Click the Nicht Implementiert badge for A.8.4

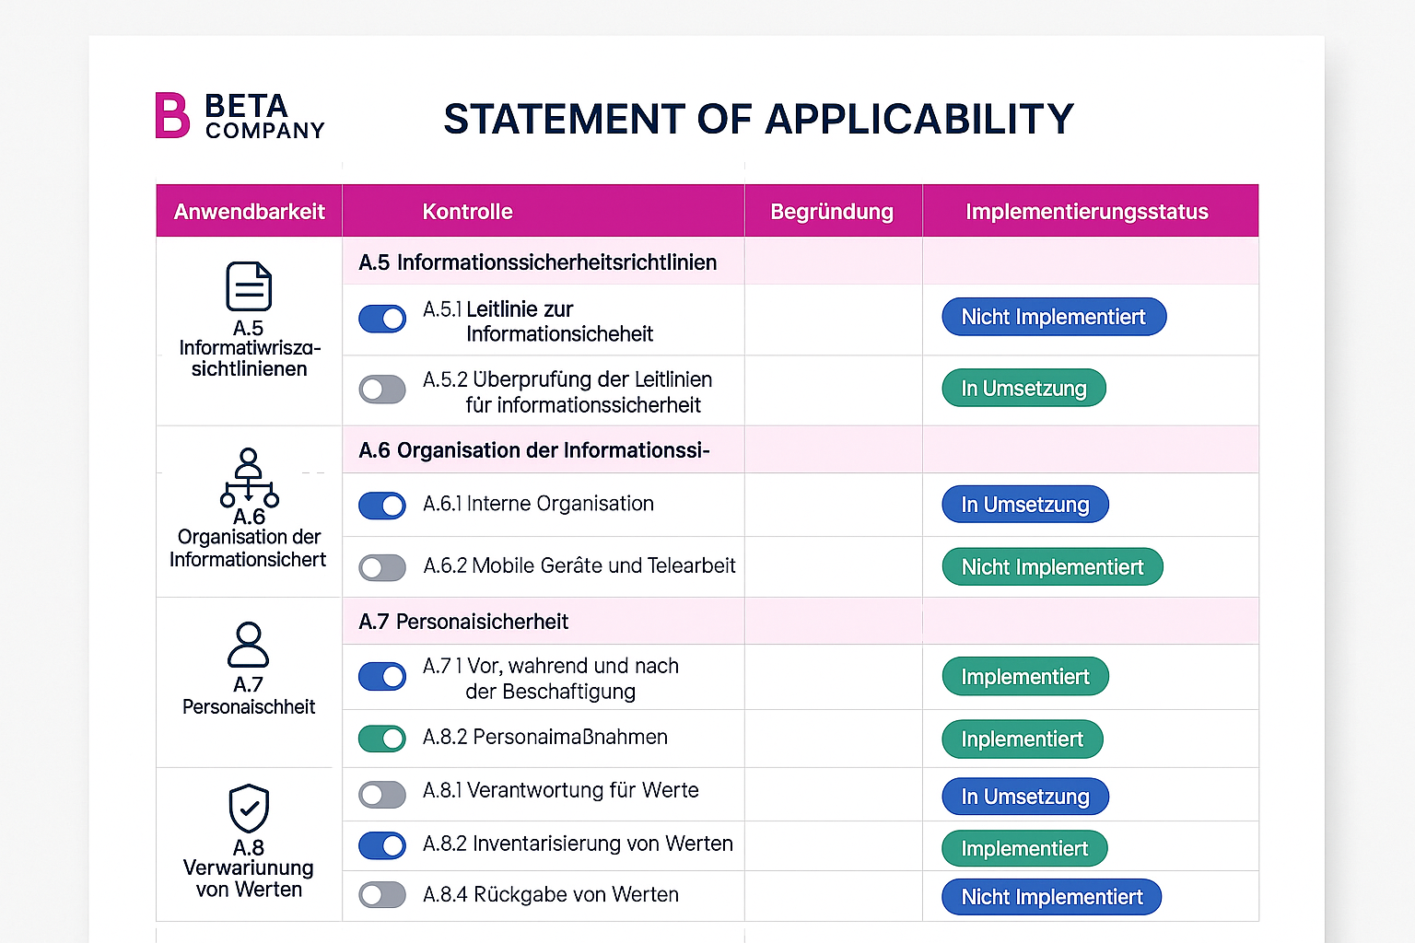[x=1051, y=896]
